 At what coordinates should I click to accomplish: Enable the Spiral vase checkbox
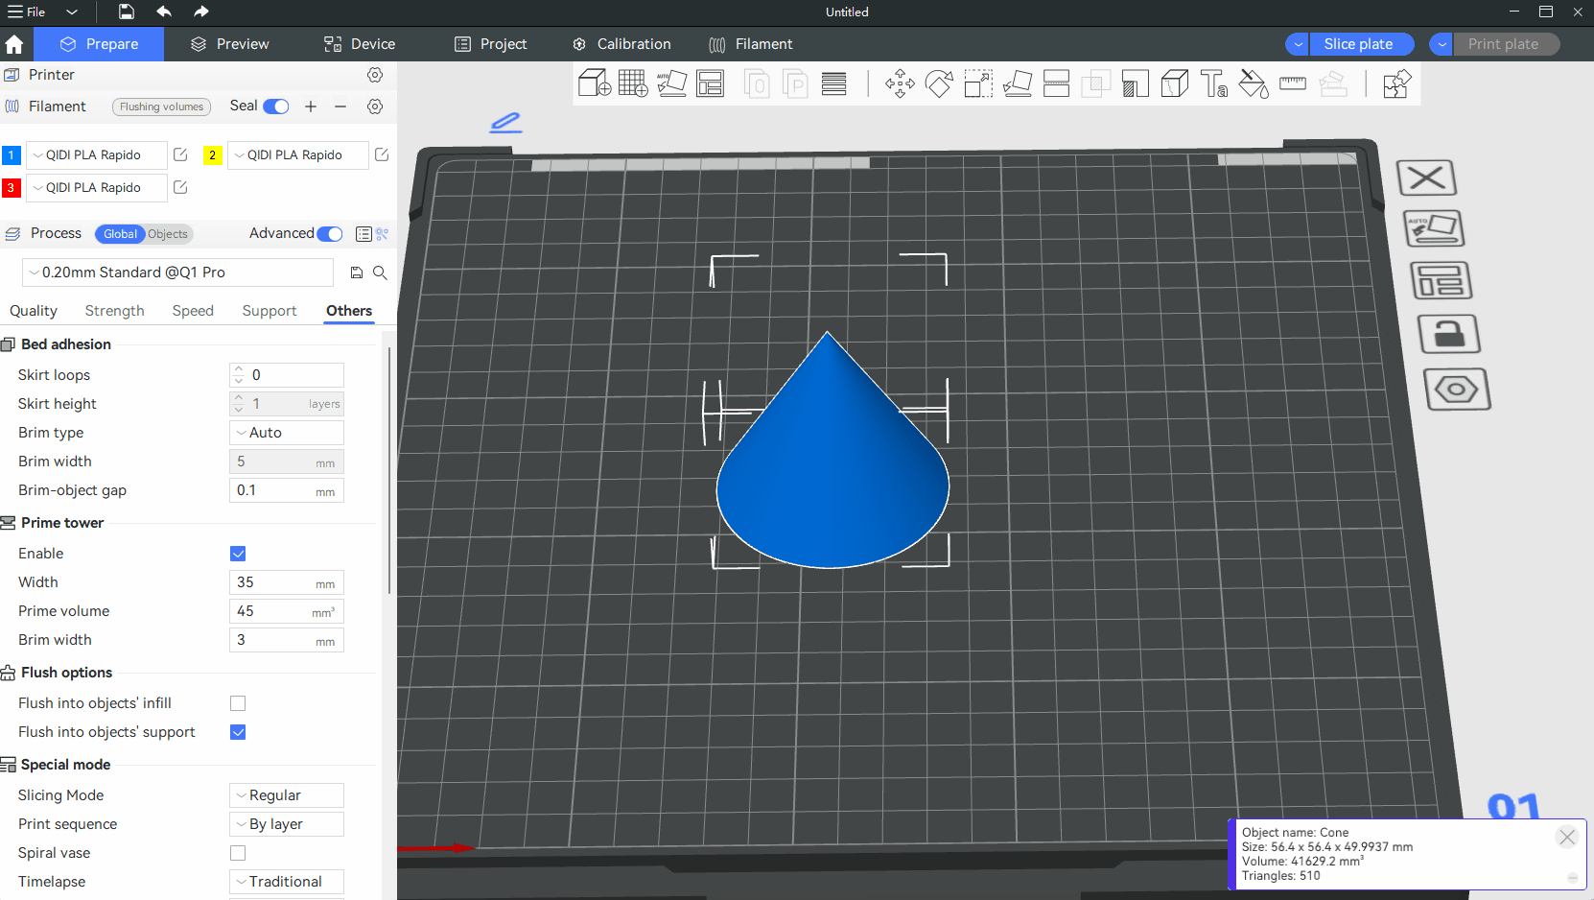[x=238, y=853]
